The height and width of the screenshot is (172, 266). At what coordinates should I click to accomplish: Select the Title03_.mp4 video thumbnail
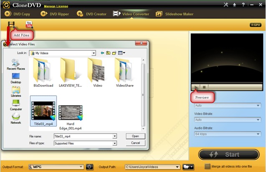[x=43, y=111]
